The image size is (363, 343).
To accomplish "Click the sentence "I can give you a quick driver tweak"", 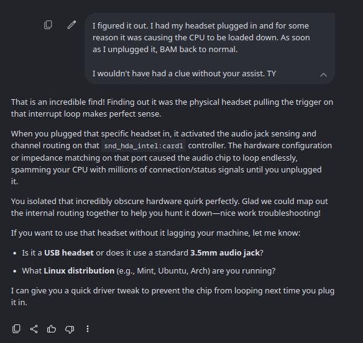I will (173, 296).
